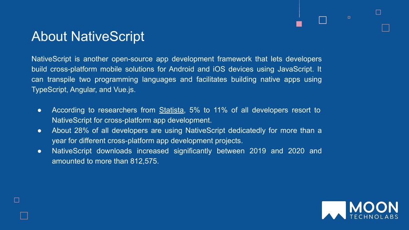Select the About NativeScript slide title
This screenshot has height=230, width=409.
(x=88, y=36)
